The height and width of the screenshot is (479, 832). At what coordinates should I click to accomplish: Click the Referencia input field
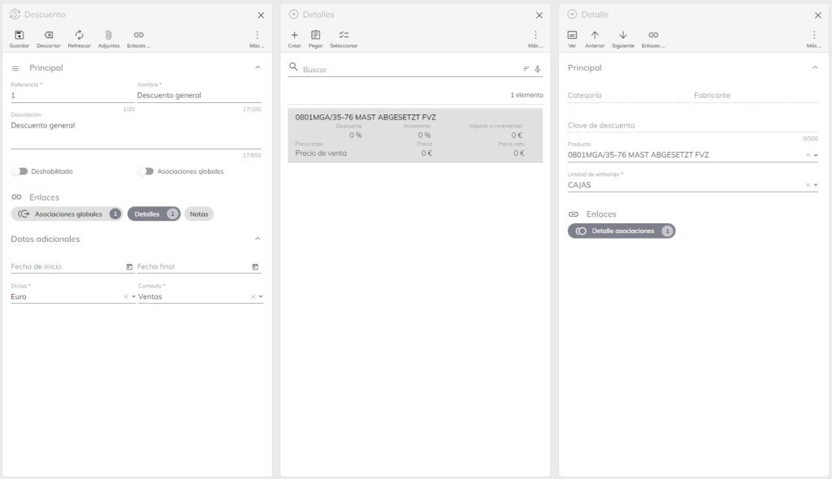(72, 96)
